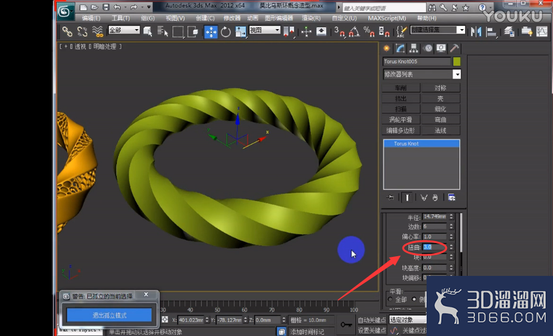Select the 全部 smoothing radio button
553x336 pixels.
pyautogui.click(x=391, y=299)
